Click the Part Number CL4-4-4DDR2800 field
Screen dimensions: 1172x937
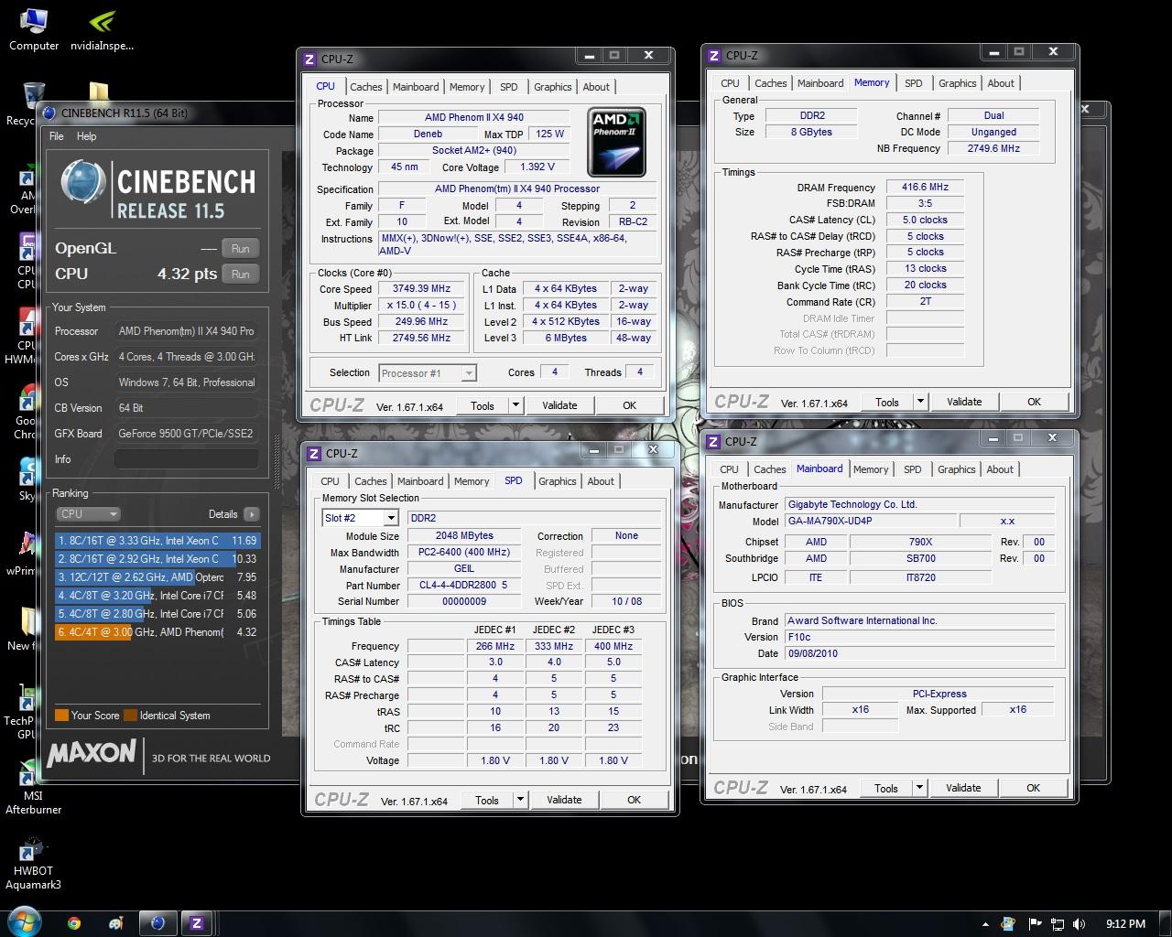(463, 586)
